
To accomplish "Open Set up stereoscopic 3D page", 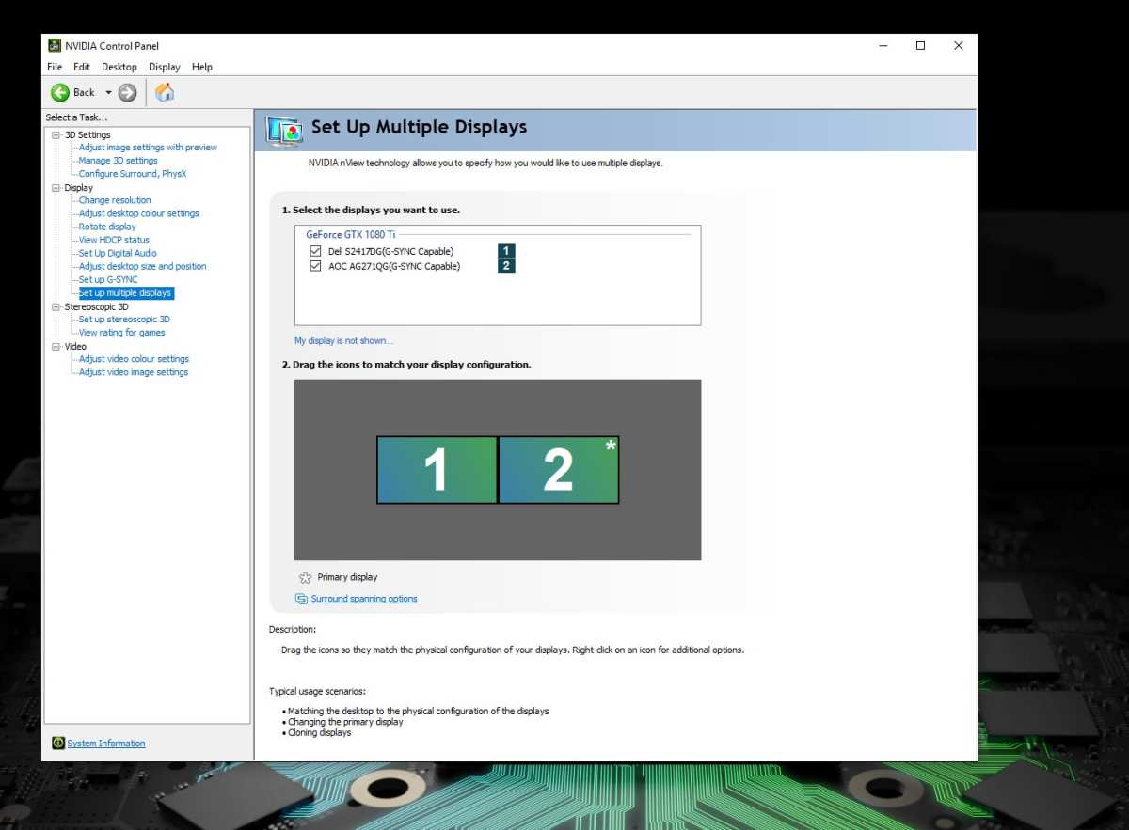I will tap(124, 319).
